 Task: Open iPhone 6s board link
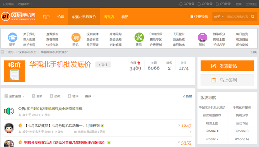(242, 139)
